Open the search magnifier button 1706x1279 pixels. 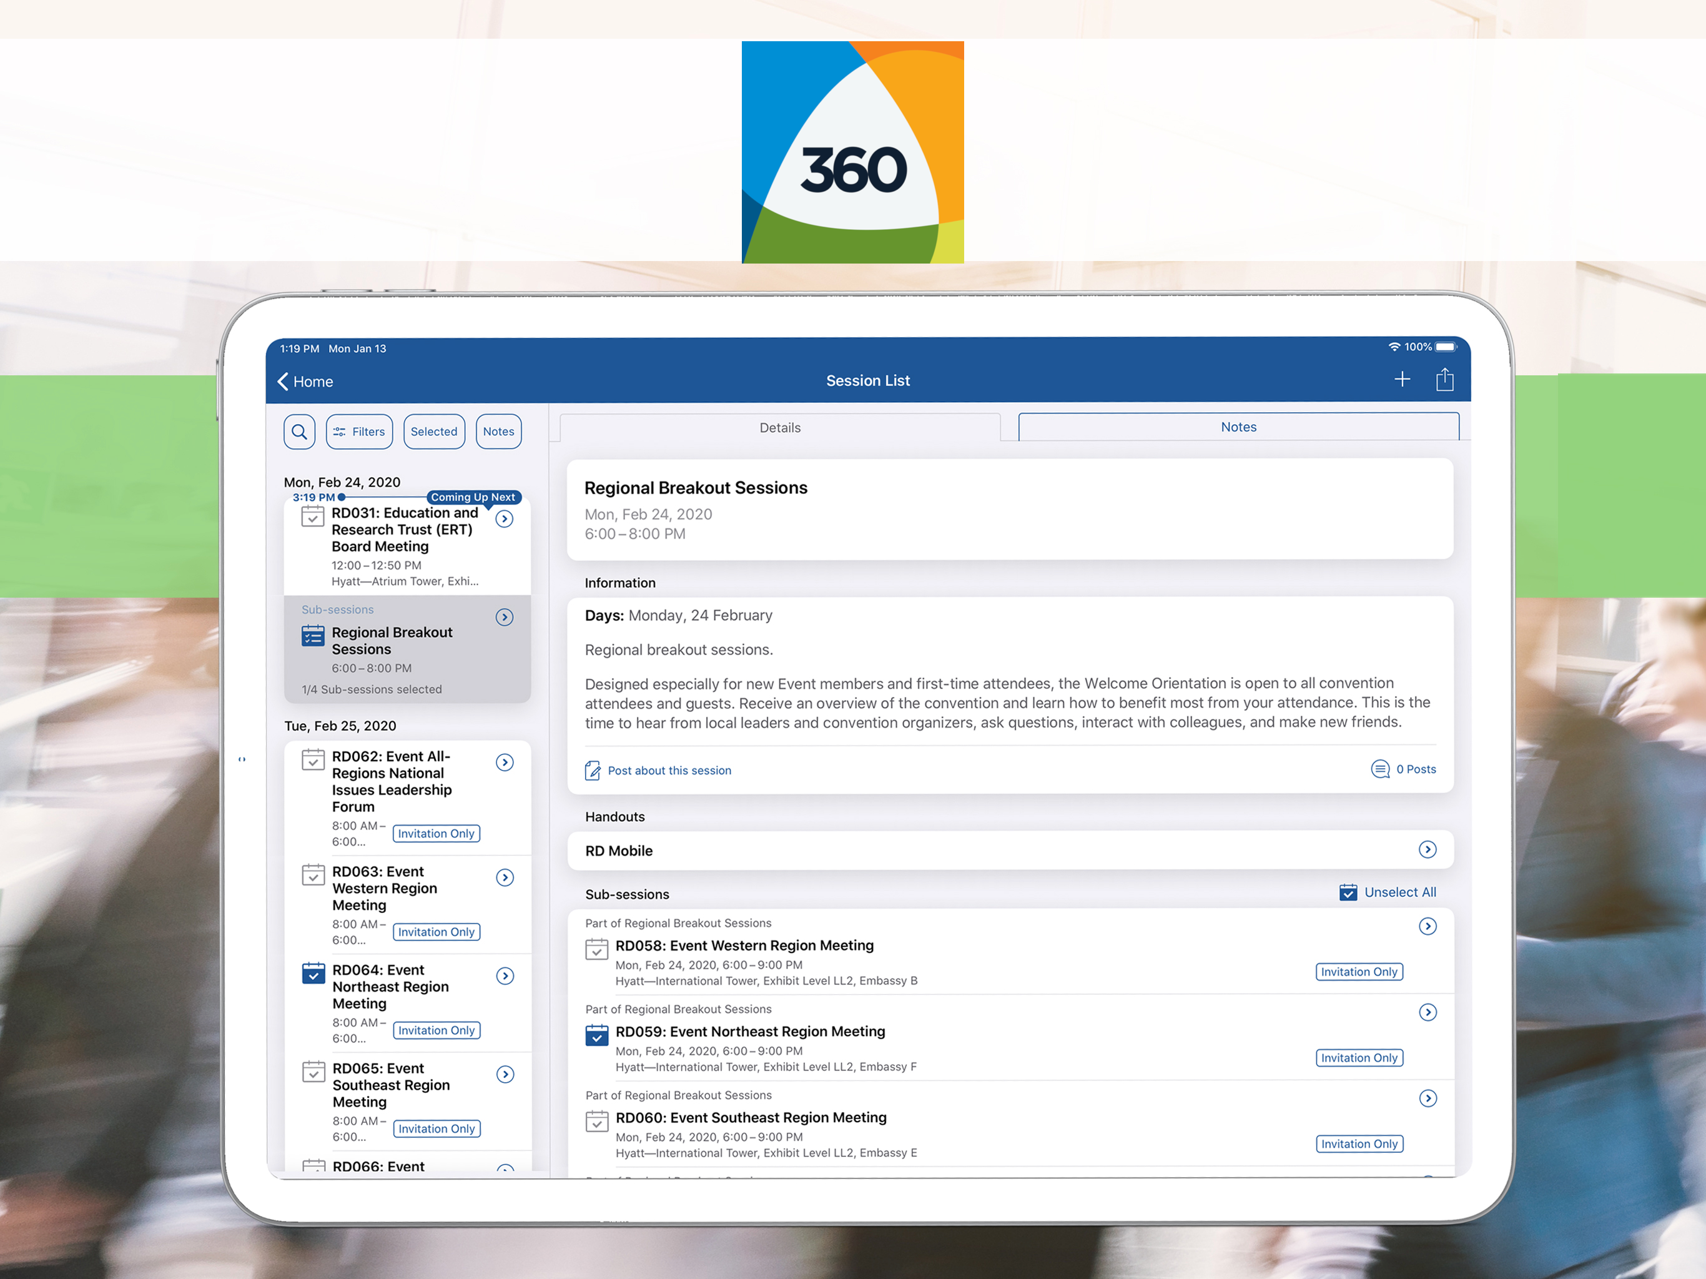pyautogui.click(x=299, y=432)
